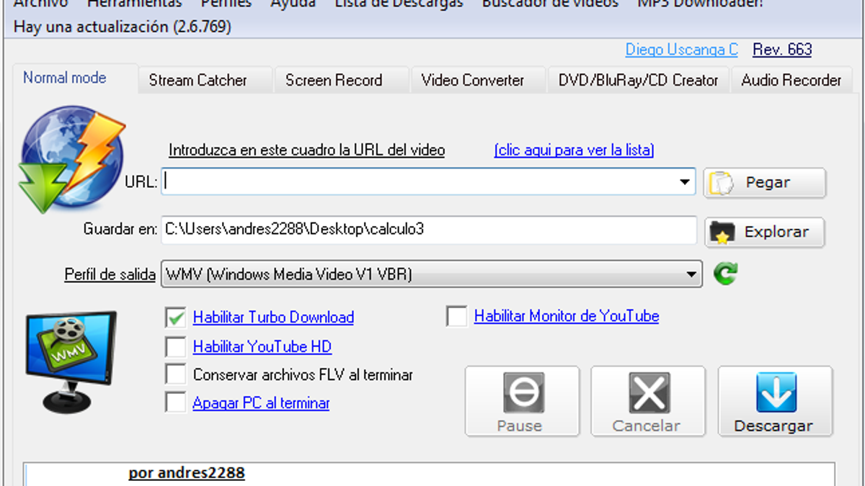This screenshot has width=865, height=486.
Task: Check Conservar archivos FLV al terminar
Action: point(176,374)
